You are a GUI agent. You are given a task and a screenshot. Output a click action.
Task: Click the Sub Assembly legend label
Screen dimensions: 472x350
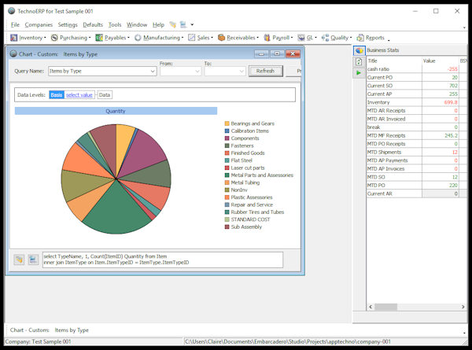(x=246, y=227)
